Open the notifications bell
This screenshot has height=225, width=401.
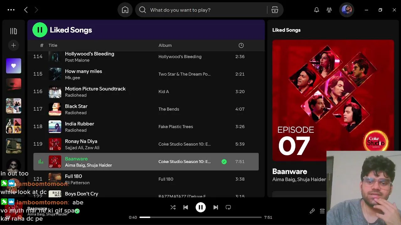click(x=317, y=10)
